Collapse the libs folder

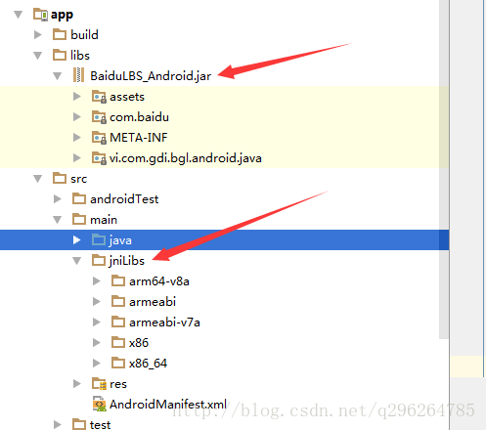pos(38,56)
